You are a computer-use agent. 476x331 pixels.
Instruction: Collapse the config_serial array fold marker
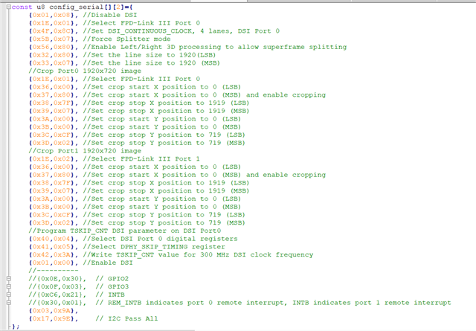(9, 7)
